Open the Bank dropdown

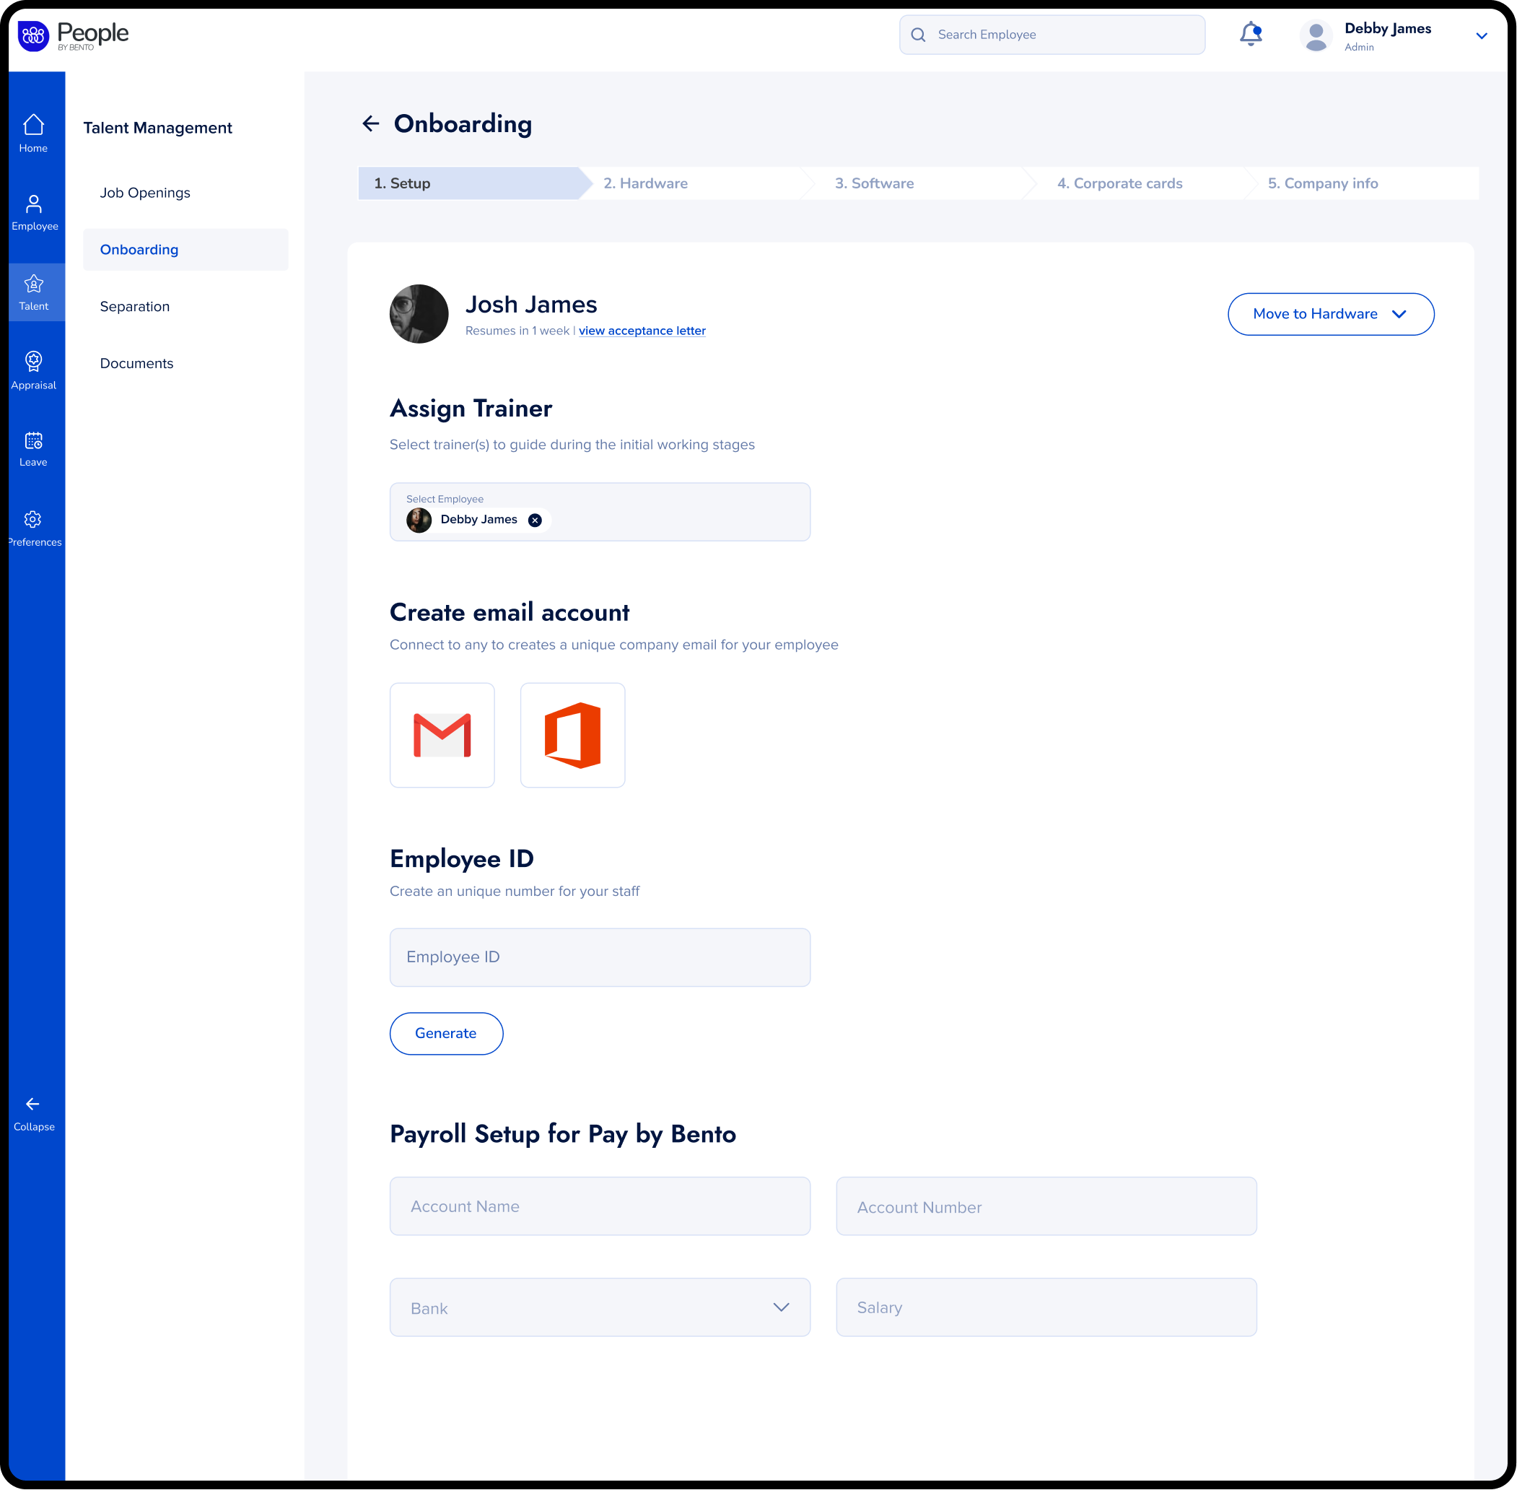point(600,1307)
